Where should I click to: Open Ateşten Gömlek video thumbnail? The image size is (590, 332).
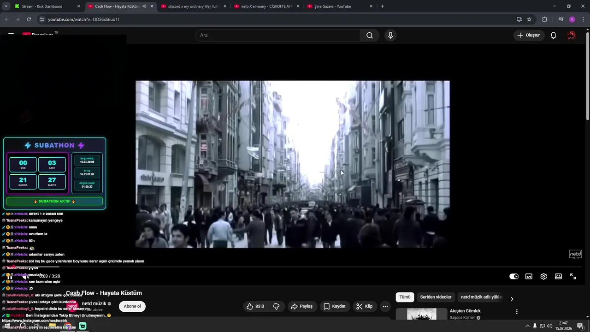pos(421,314)
